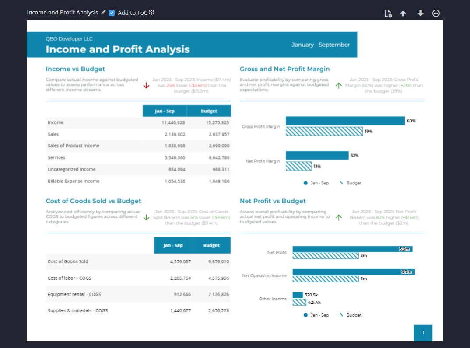Click the Cost of Goods Sold vs Budget heading

tap(93, 201)
